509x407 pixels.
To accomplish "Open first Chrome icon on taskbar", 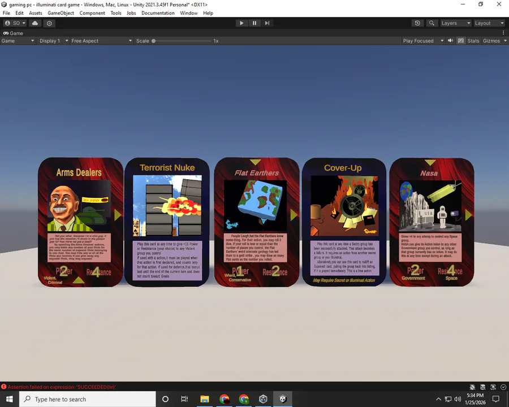I will point(224,399).
